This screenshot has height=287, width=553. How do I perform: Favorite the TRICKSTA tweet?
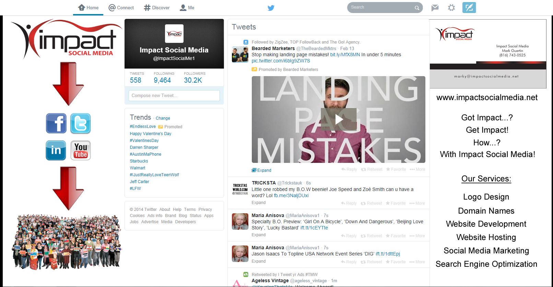click(396, 203)
